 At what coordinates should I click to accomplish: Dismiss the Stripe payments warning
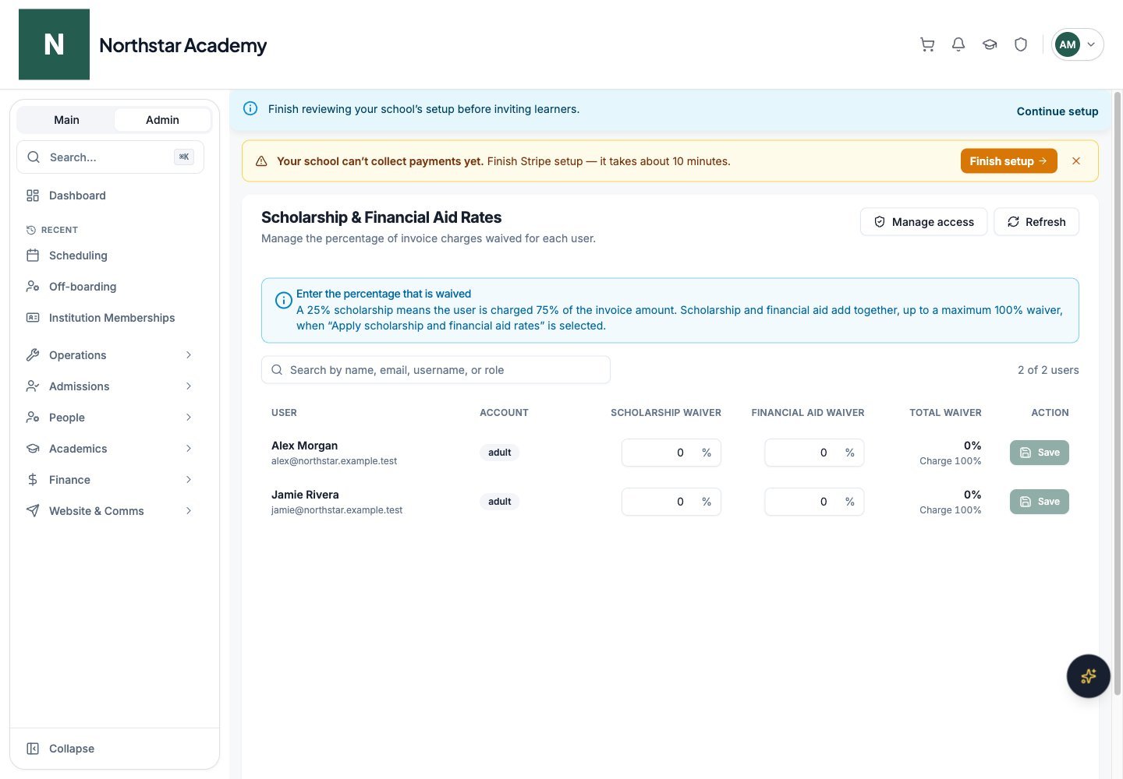1076,161
